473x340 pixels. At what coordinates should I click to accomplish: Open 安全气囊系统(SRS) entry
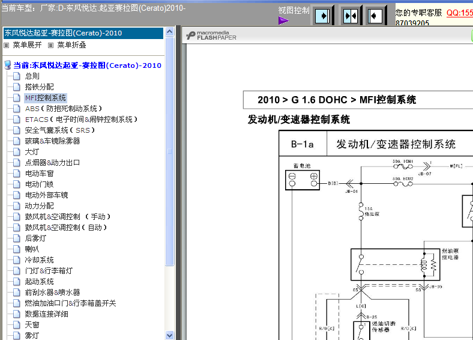click(60, 130)
